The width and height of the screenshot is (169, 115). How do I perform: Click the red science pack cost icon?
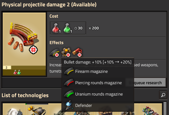click(x=56, y=28)
